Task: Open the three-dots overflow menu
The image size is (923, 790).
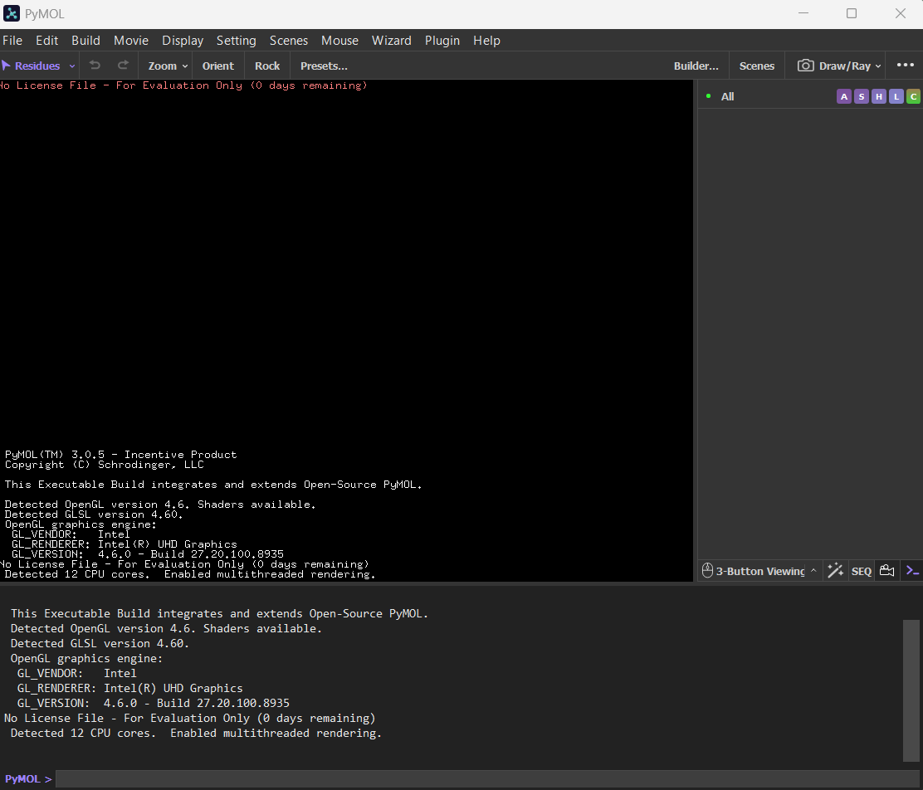Action: [x=905, y=65]
